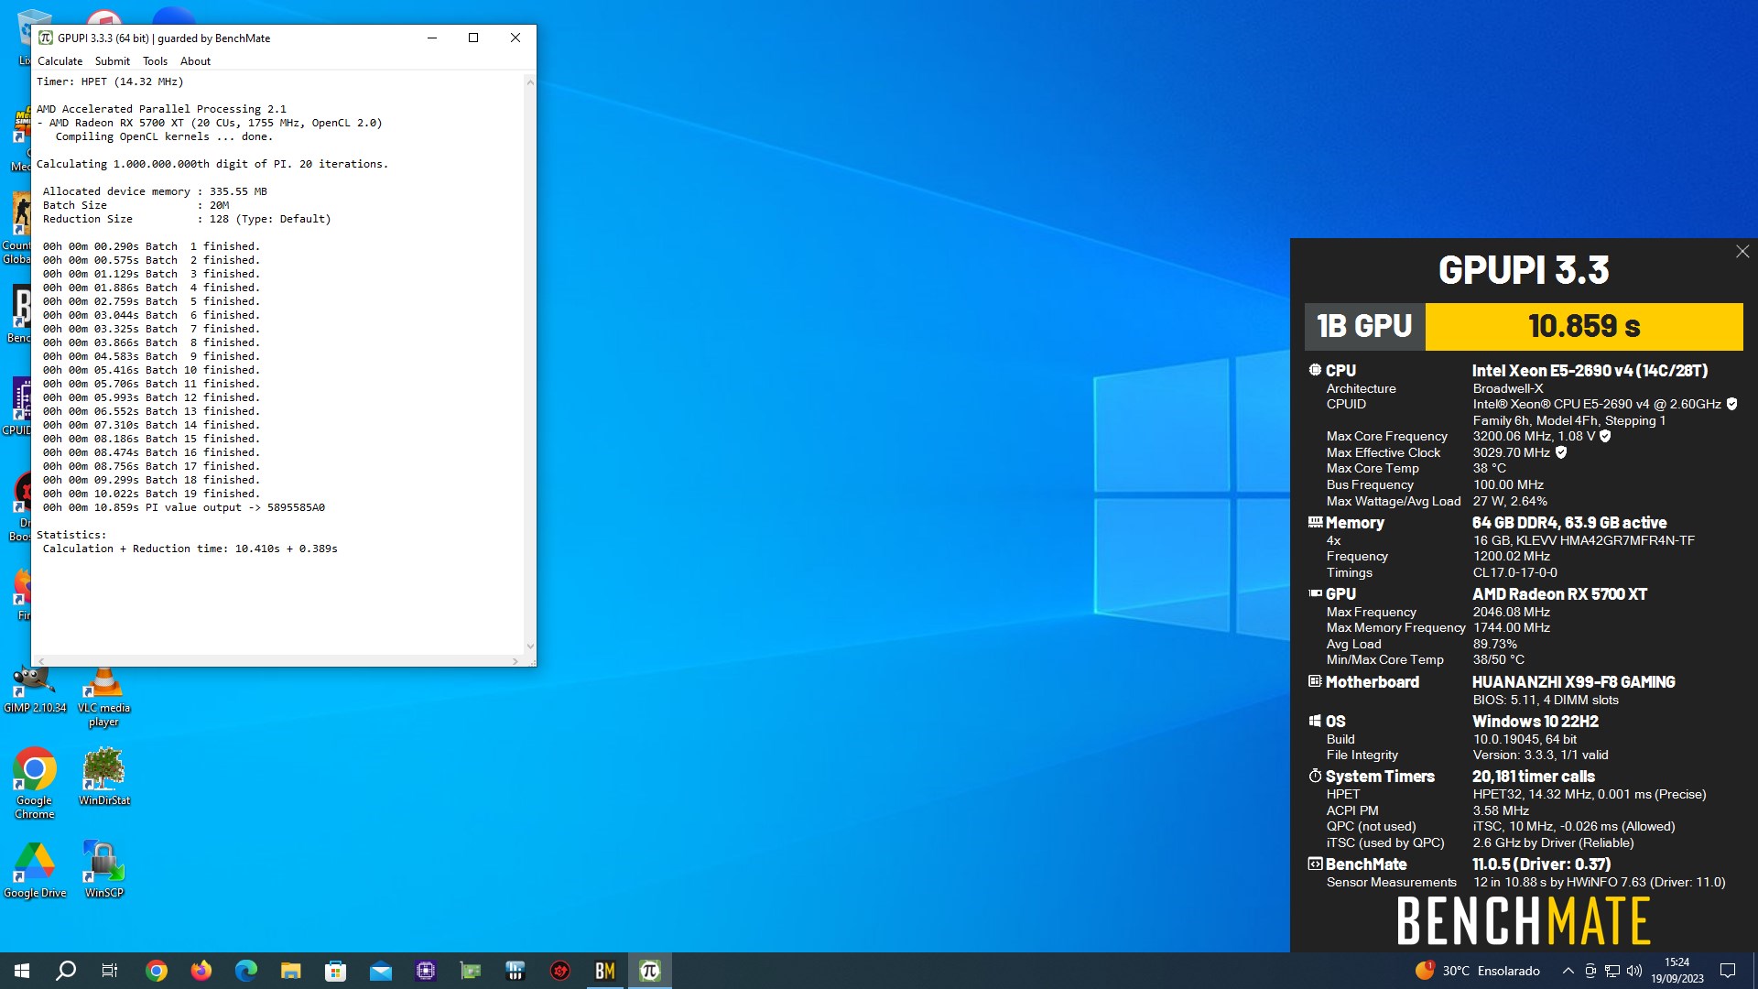Open the green graphics card taskbar icon

(471, 971)
